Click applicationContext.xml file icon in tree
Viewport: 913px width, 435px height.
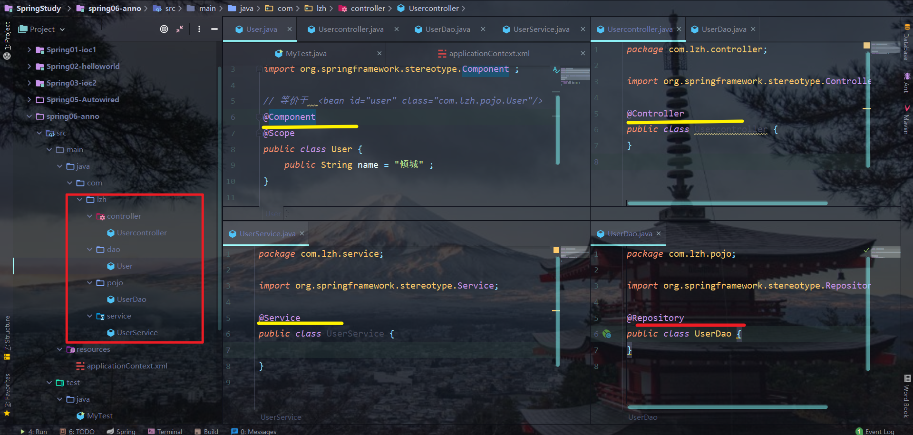click(80, 366)
